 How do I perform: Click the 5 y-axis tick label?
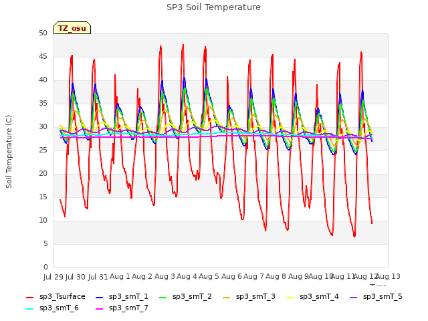(45, 243)
